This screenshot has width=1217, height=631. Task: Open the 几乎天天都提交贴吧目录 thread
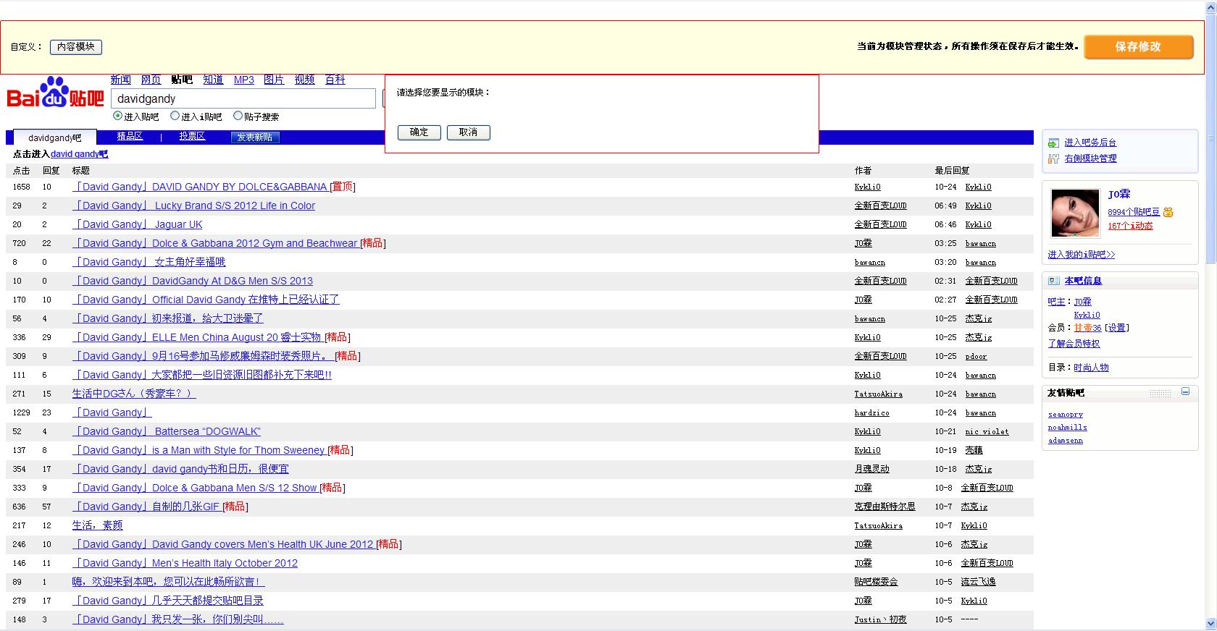168,601
